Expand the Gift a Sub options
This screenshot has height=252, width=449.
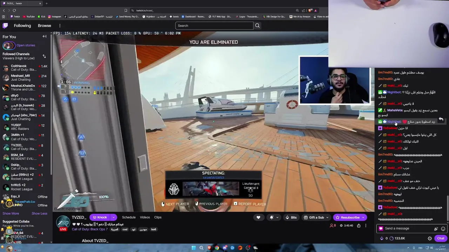pos(327,217)
